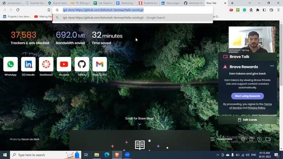
Task: Expand Brave News with the down chevron
Action: [140, 124]
